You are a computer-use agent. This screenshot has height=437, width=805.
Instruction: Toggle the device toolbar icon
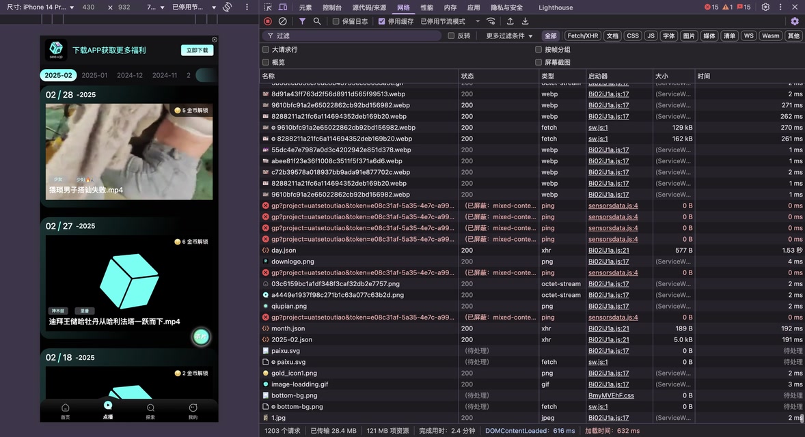click(x=283, y=8)
